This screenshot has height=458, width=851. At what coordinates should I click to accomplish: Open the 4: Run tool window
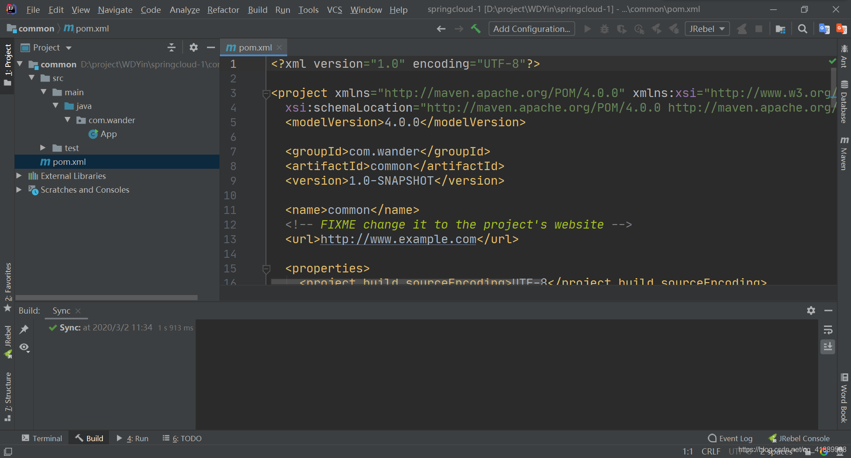pyautogui.click(x=133, y=438)
